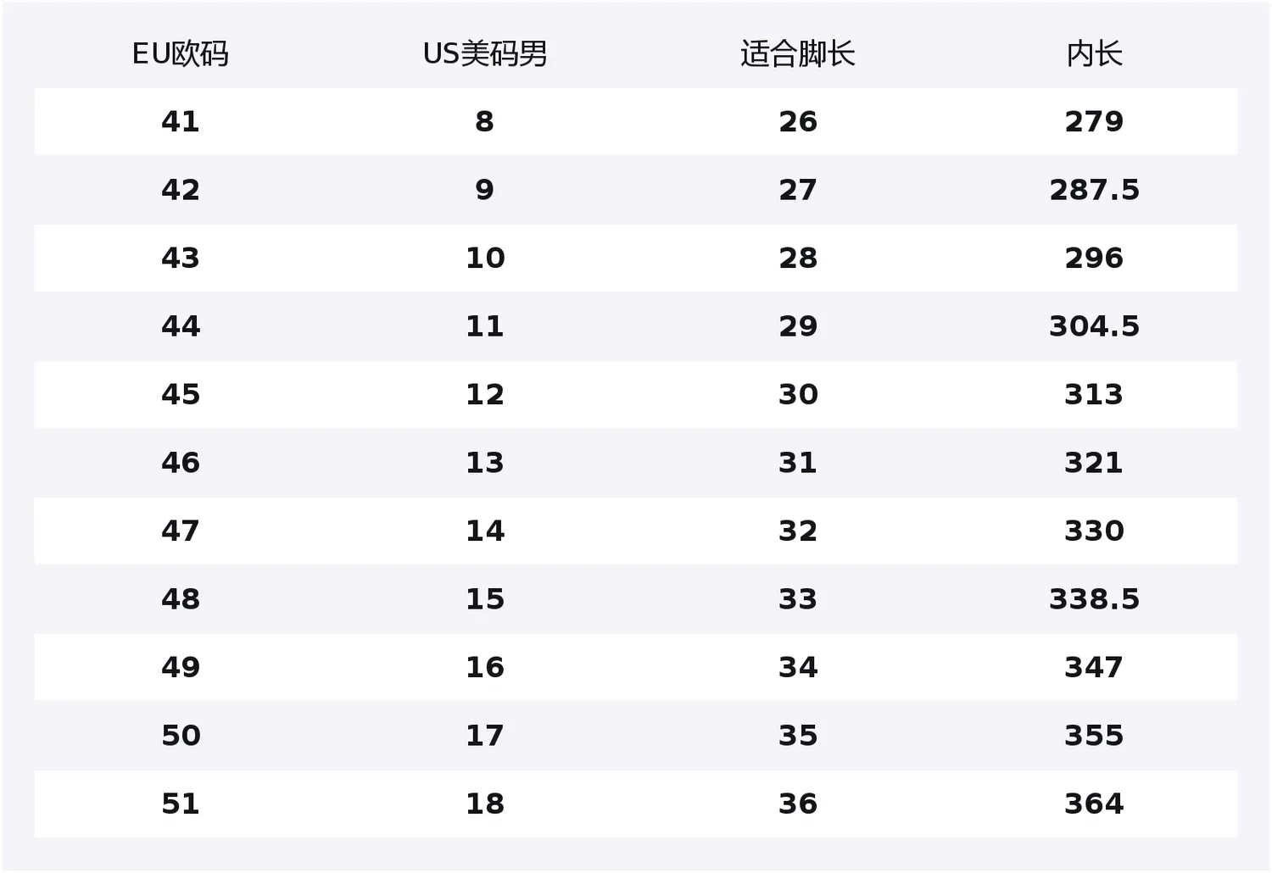The image size is (1272, 873).
Task: Click the 内长 column header
Action: click(x=1094, y=53)
